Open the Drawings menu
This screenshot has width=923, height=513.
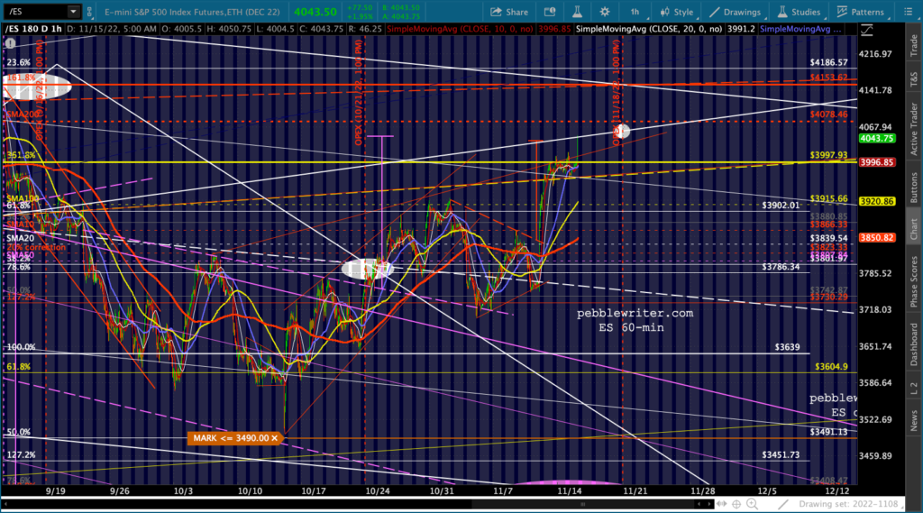[x=735, y=12]
